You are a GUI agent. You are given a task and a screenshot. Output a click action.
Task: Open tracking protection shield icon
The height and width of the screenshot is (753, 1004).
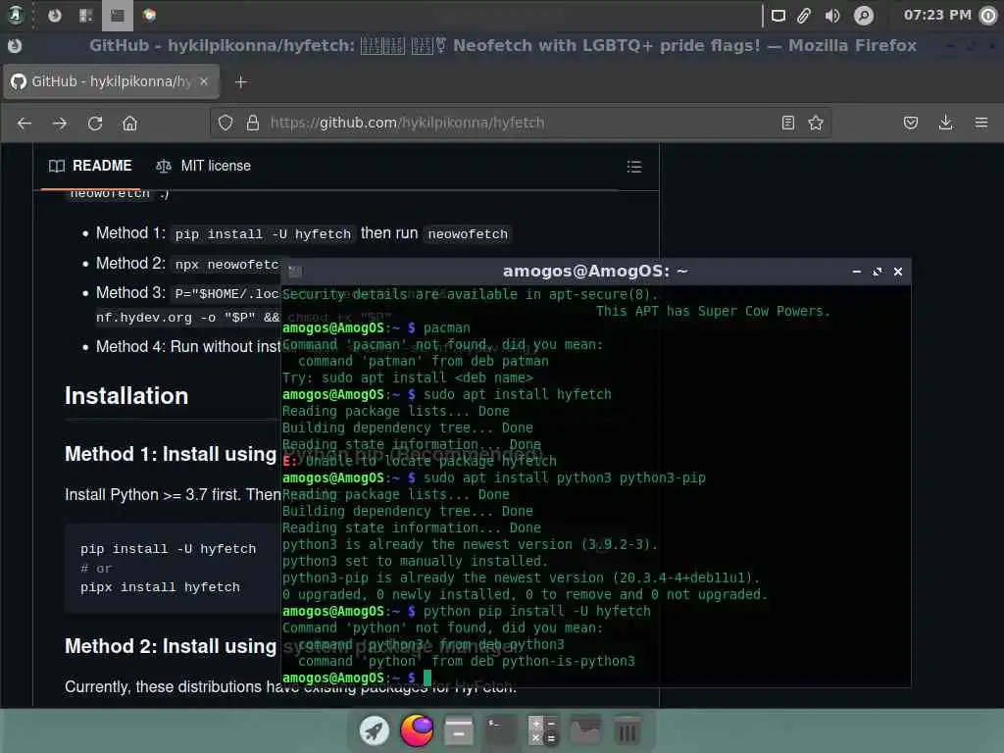tap(226, 123)
